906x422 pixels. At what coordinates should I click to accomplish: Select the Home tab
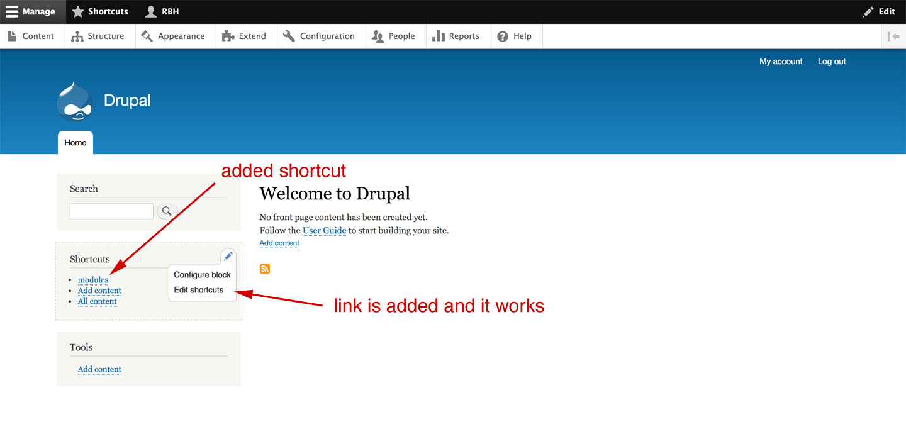[75, 142]
